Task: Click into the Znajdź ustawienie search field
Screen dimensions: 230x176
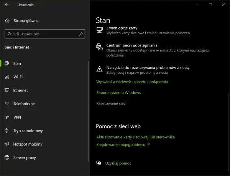Action: (45, 34)
